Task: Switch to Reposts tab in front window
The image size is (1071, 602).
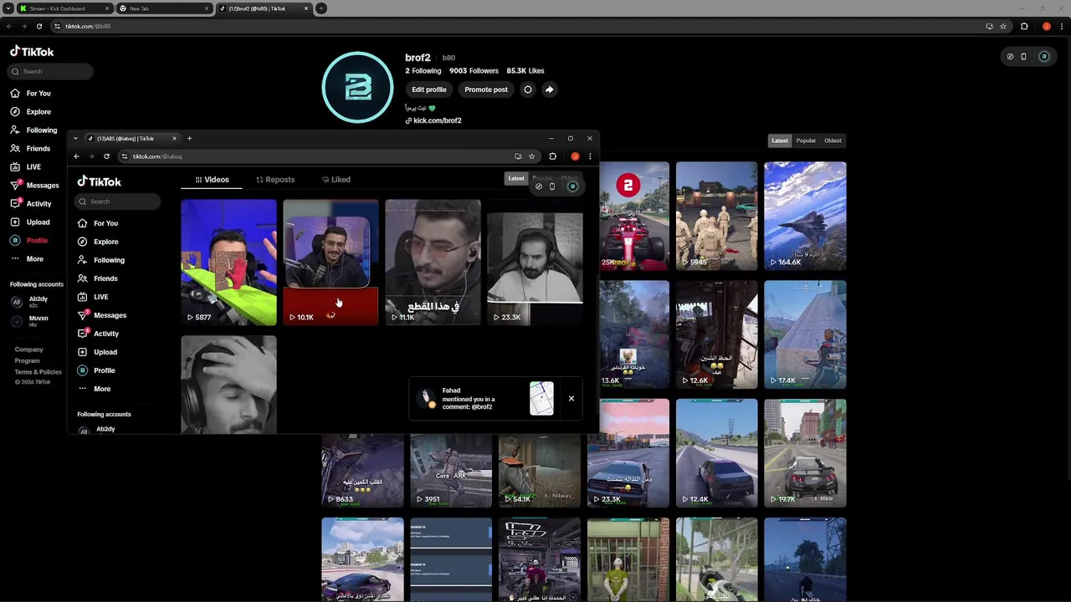Action: tap(275, 180)
